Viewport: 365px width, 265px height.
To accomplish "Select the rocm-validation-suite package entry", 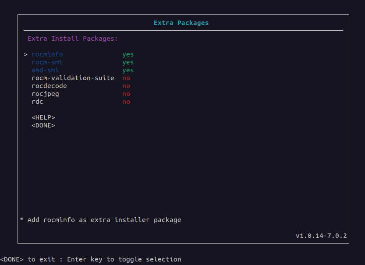I will 73,78.
